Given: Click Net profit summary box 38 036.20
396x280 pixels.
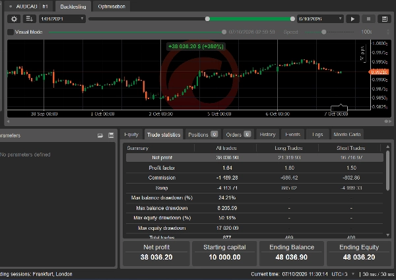Looking at the screenshot, I should coord(156,254).
